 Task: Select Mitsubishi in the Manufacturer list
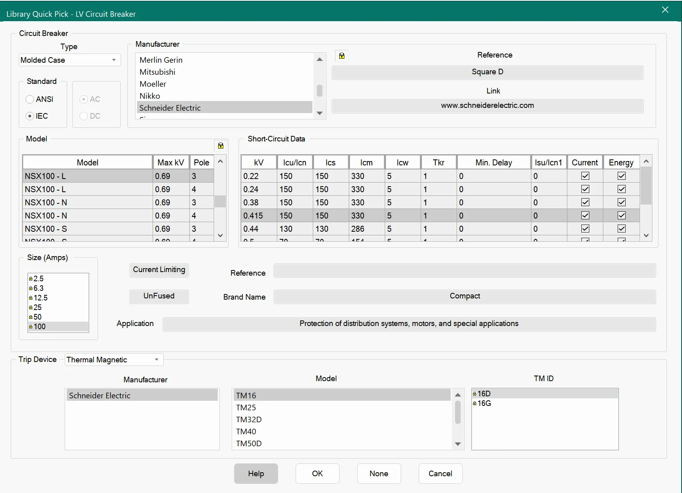(157, 72)
